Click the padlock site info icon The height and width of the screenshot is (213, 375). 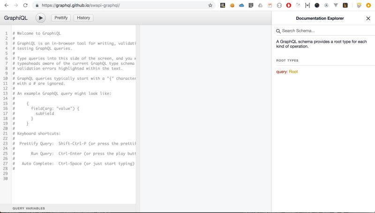point(37,5)
